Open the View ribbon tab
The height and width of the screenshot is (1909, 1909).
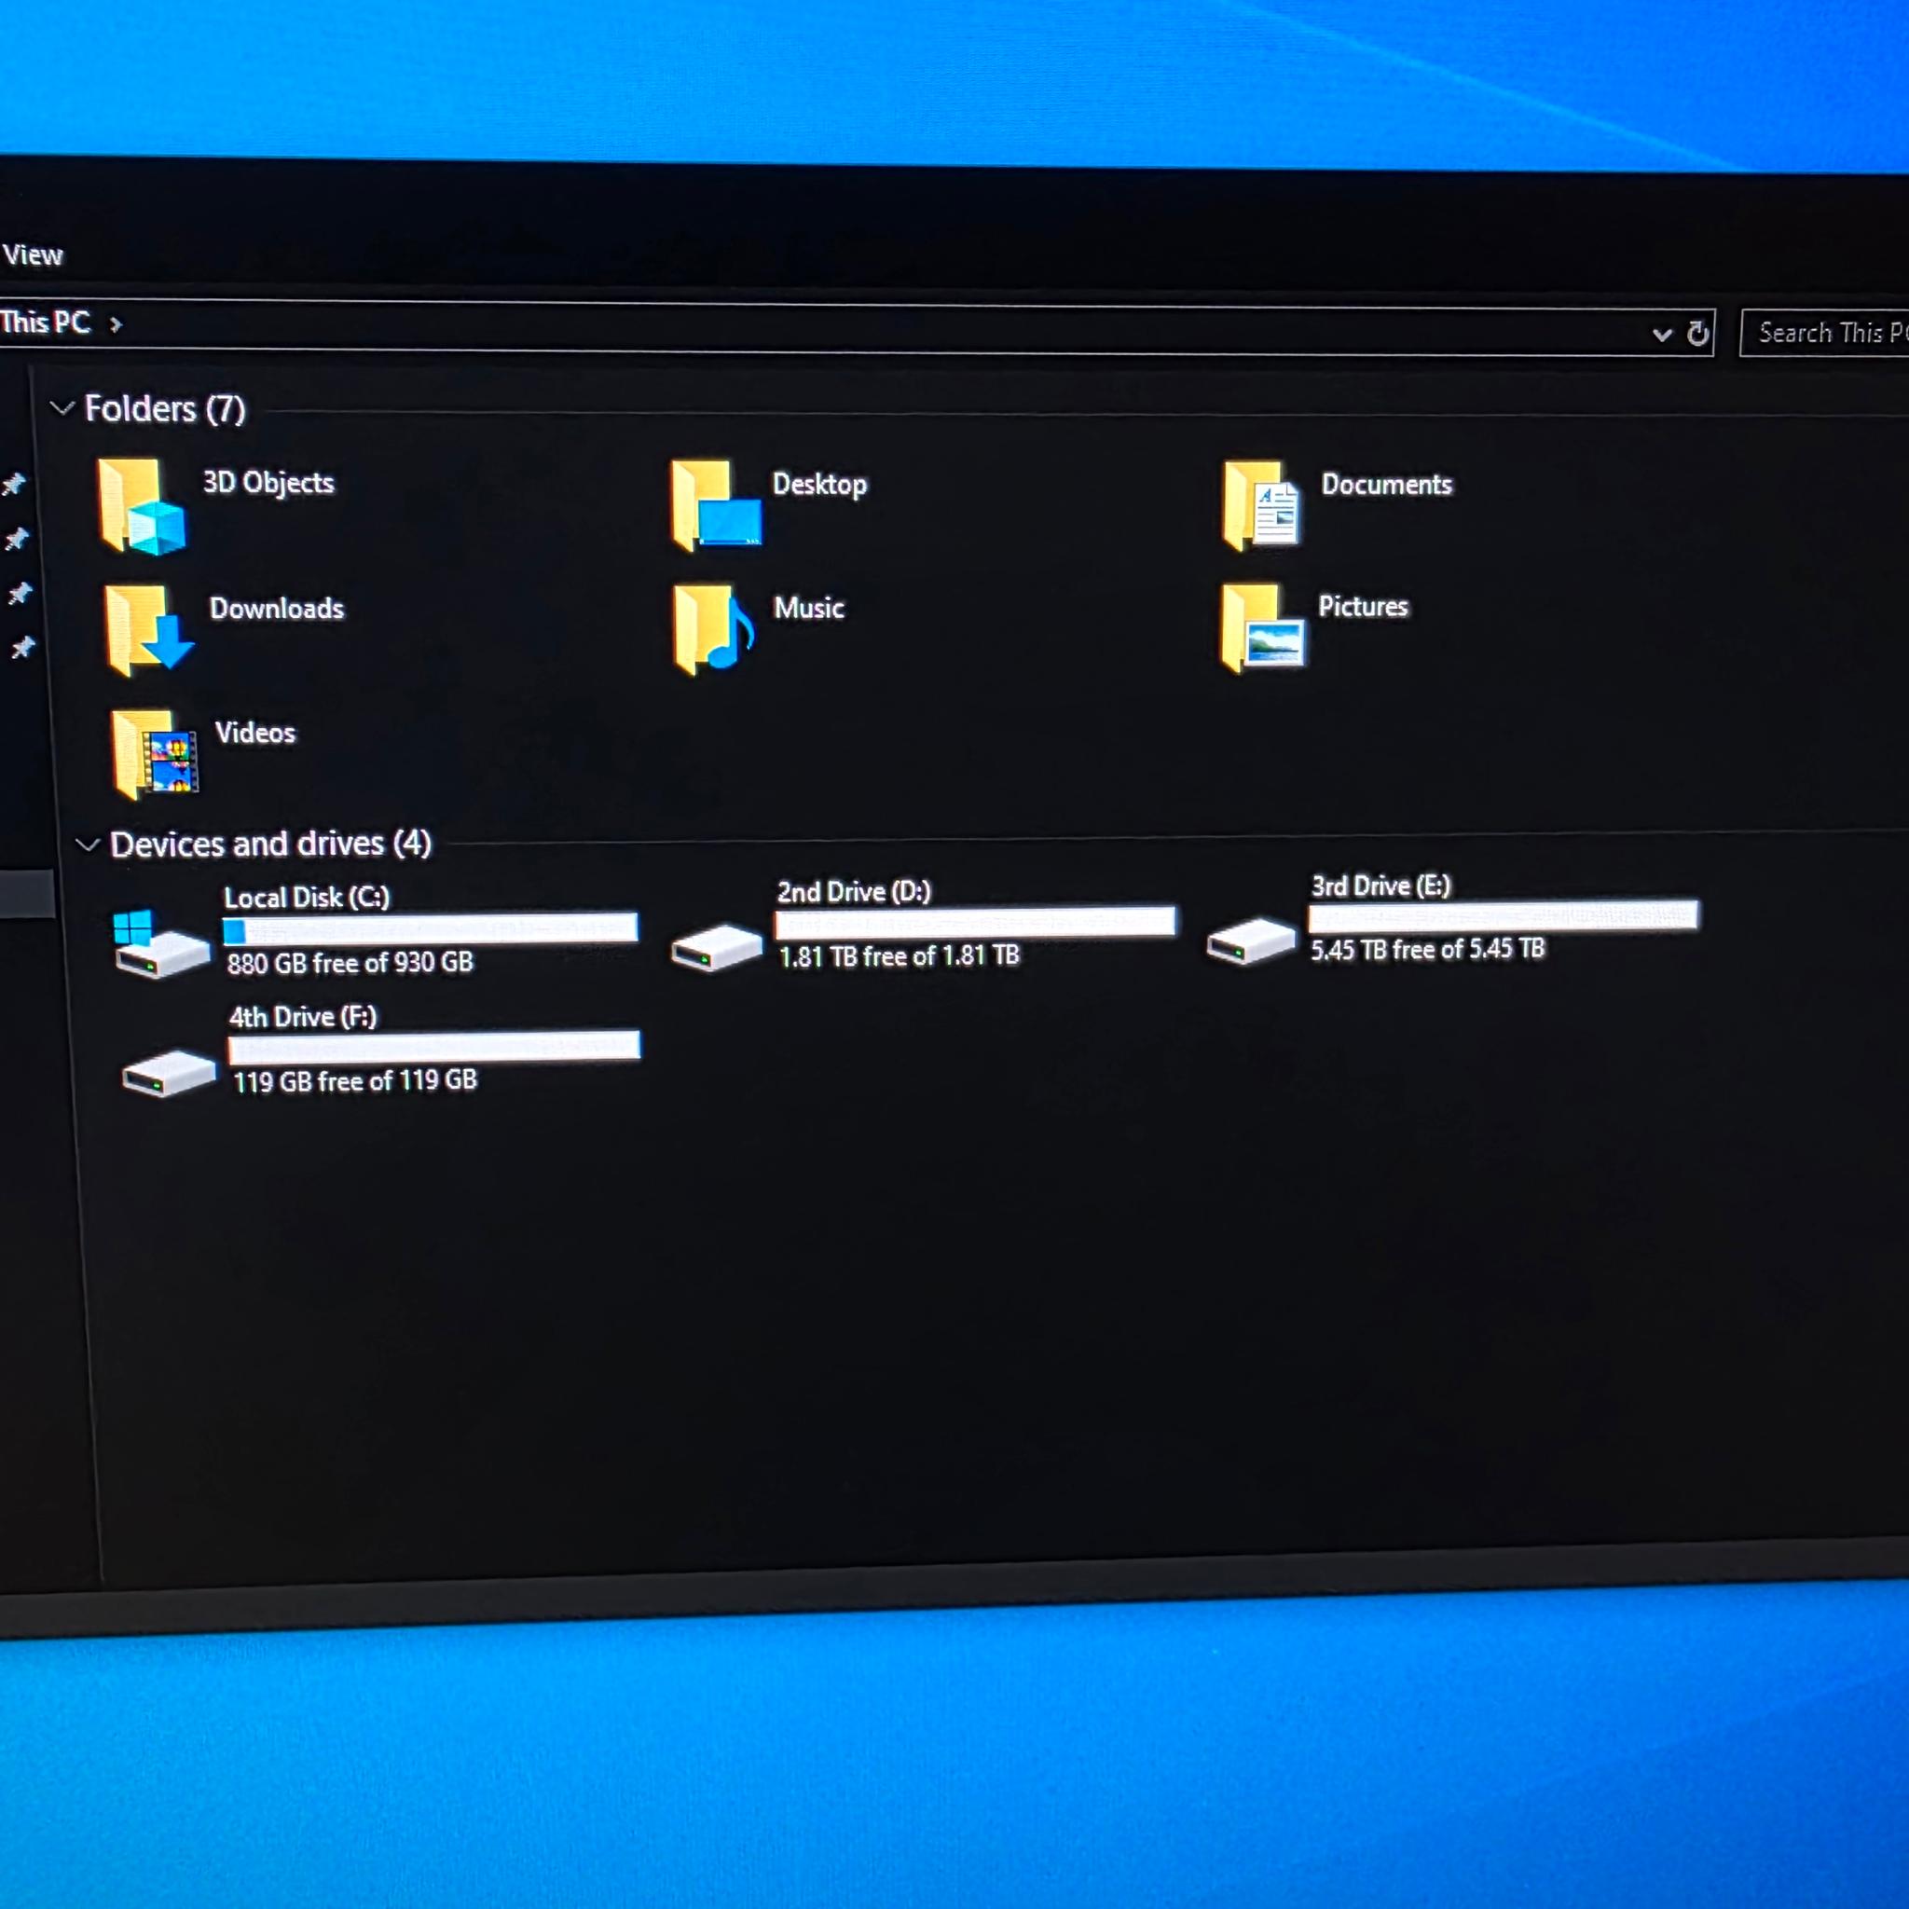coord(33,254)
